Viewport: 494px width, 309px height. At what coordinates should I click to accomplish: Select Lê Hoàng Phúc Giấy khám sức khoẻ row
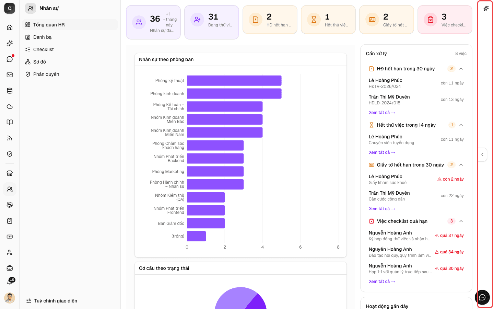(x=416, y=179)
